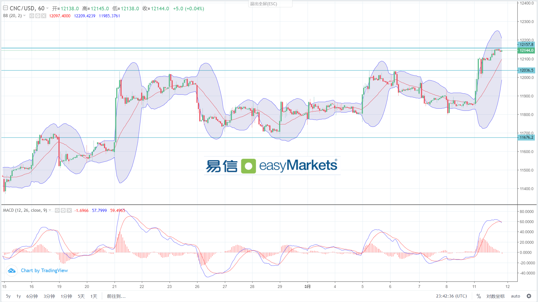Click the low price 低=12138.0

click(x=126, y=9)
